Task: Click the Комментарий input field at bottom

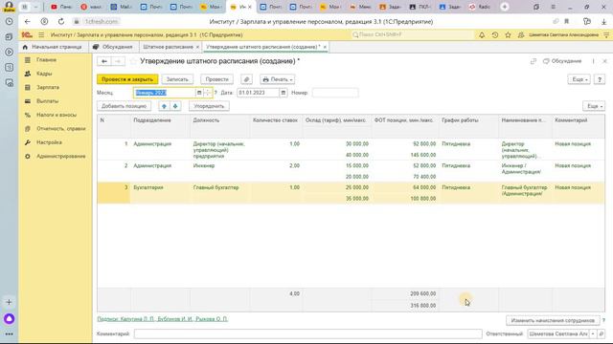Action: (x=307, y=333)
